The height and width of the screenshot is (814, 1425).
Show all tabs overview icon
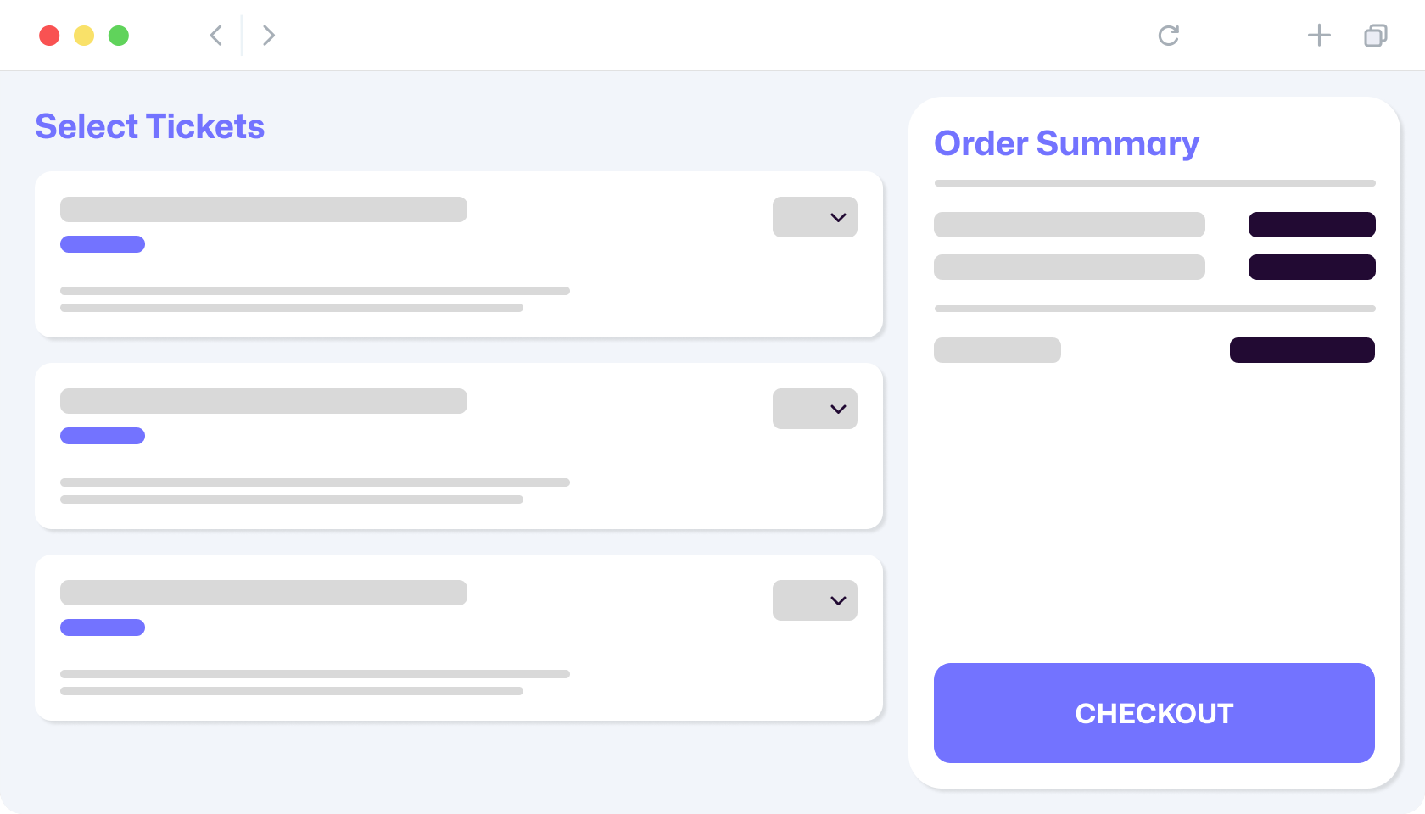[x=1376, y=36]
